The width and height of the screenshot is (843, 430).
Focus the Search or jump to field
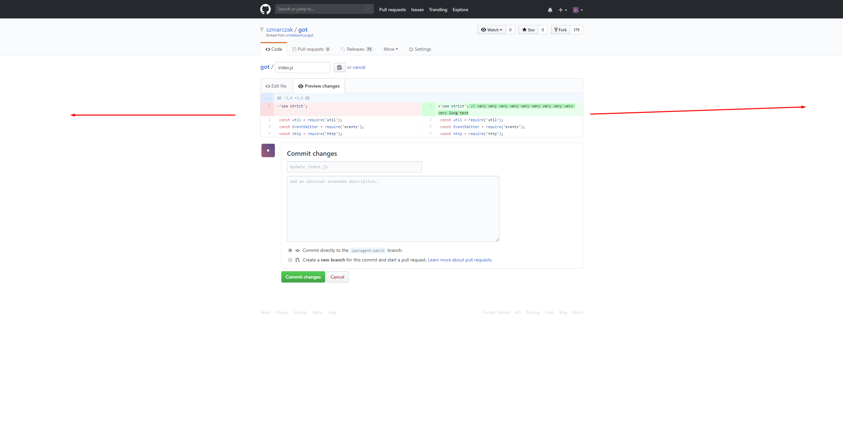click(324, 9)
